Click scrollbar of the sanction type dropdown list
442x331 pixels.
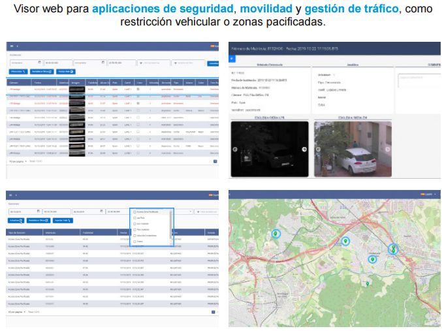(x=170, y=227)
